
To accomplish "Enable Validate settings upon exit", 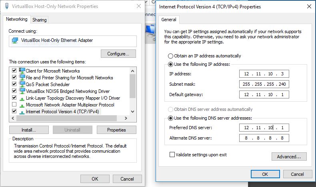I will (x=172, y=154).
